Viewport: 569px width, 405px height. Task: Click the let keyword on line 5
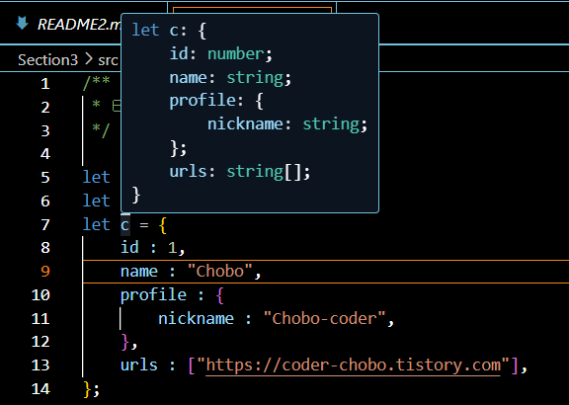click(x=96, y=177)
